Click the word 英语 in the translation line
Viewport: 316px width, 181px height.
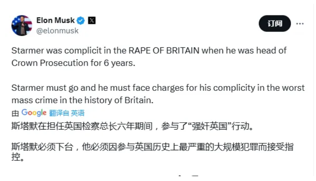point(78,113)
